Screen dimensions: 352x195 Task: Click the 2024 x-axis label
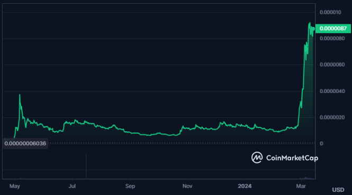coord(245,186)
